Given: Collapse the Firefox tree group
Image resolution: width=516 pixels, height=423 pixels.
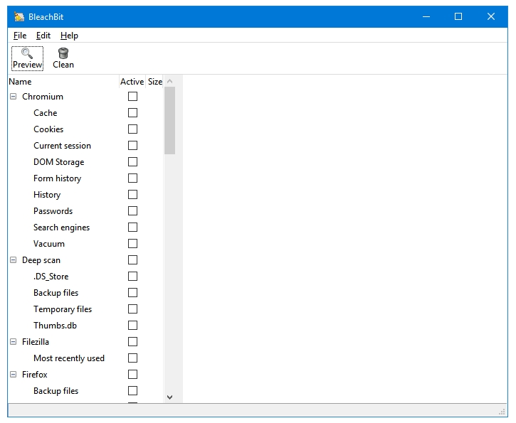Looking at the screenshot, I should point(13,375).
